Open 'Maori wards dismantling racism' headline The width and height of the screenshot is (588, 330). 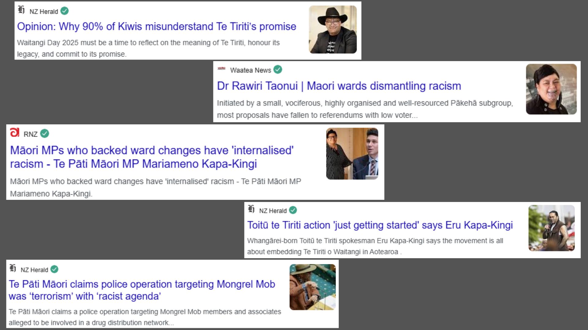click(x=339, y=86)
